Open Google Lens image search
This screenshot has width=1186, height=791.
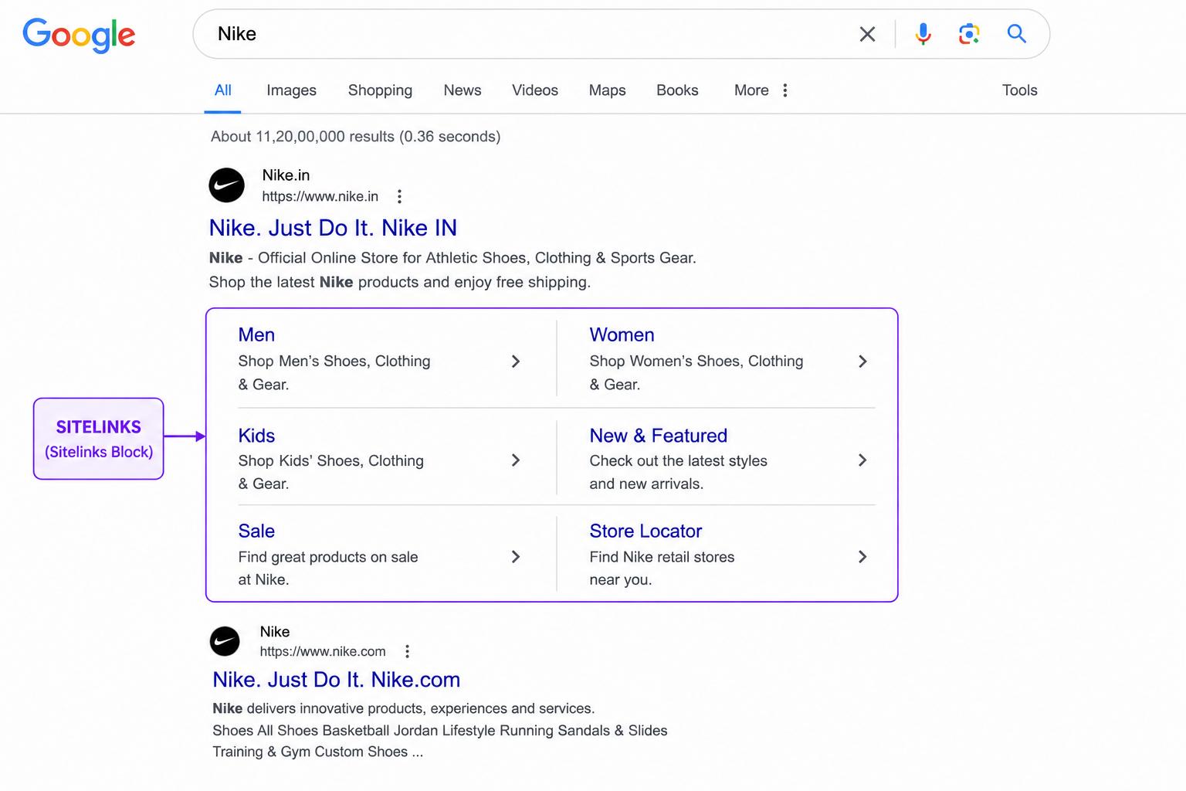(969, 34)
